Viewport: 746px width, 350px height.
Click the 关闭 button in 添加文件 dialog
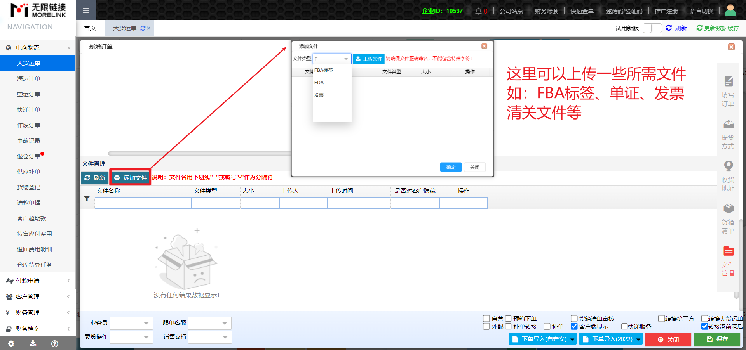coord(475,167)
